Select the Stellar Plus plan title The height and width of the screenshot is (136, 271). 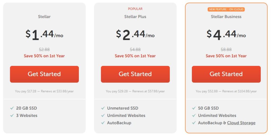click(135, 17)
